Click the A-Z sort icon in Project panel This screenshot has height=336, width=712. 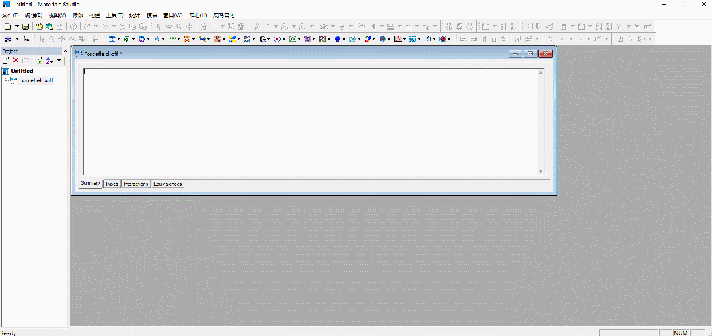pos(49,60)
